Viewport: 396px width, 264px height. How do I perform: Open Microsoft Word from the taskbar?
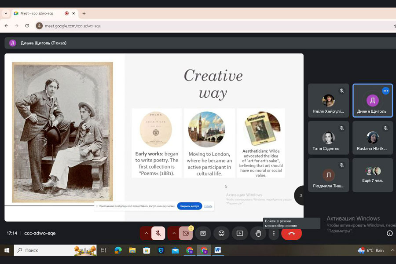[x=217, y=250]
